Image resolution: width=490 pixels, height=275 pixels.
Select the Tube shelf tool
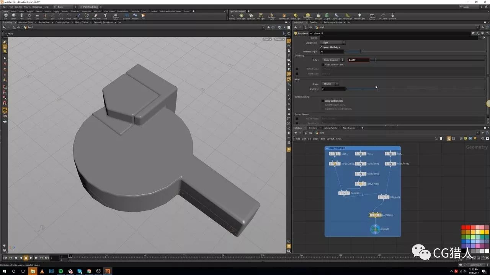coord(21,16)
